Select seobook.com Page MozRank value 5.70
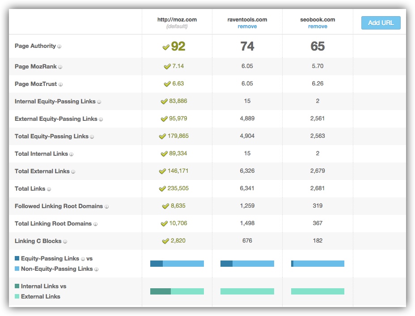The height and width of the screenshot is (316, 415). click(x=318, y=66)
